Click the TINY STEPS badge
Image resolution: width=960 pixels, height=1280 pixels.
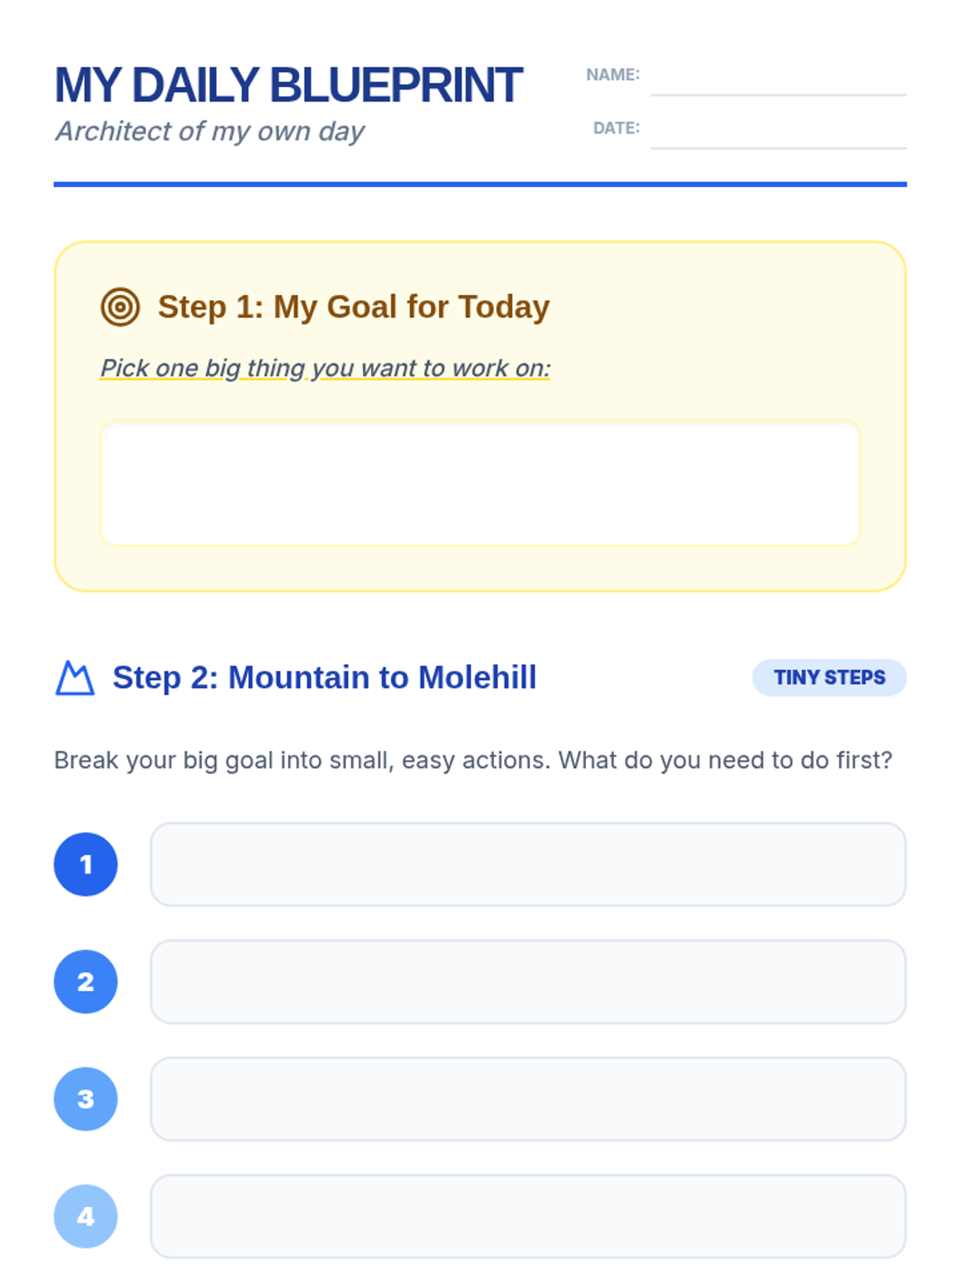829,678
